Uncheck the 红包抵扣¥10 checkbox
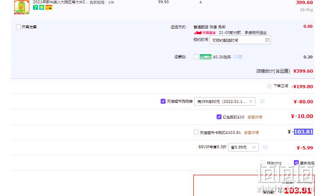The height and width of the screenshot is (196, 318). [219, 117]
